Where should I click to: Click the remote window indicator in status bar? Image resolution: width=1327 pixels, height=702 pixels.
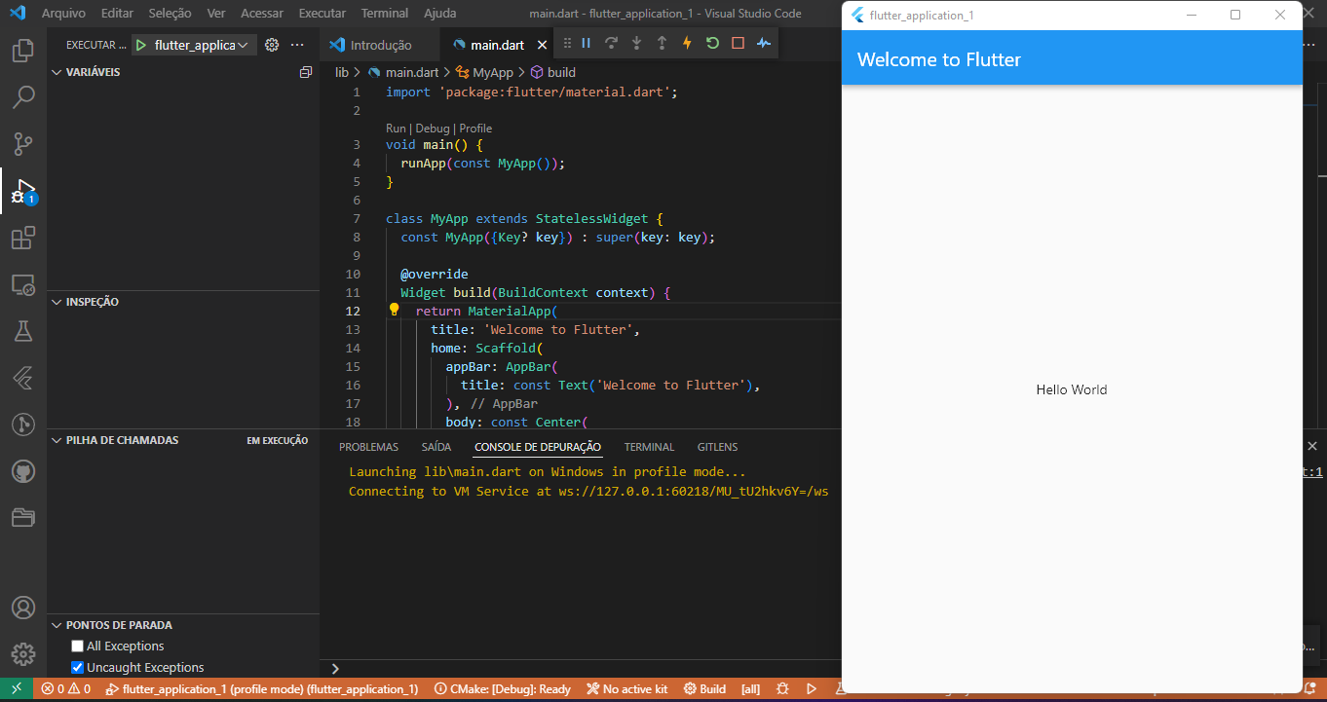[x=17, y=689]
